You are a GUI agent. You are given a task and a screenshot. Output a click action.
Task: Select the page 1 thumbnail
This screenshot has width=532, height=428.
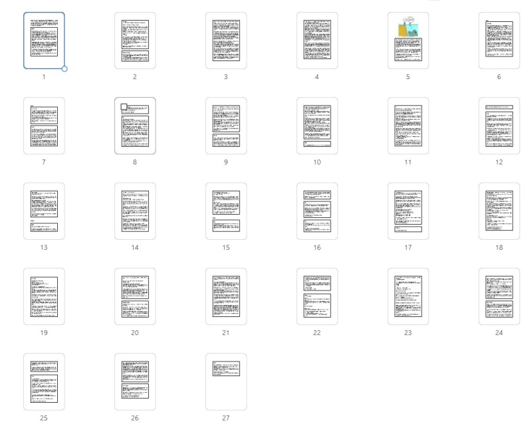(44, 41)
